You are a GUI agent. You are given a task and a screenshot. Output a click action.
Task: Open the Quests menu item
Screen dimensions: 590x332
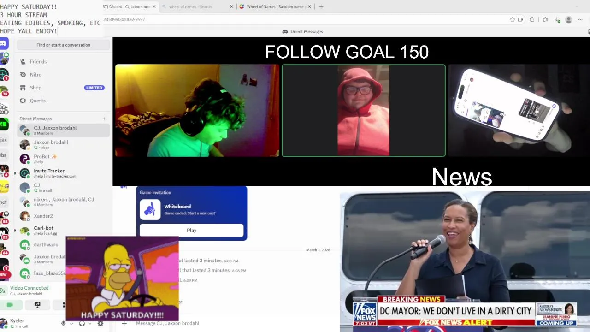pyautogui.click(x=64, y=101)
